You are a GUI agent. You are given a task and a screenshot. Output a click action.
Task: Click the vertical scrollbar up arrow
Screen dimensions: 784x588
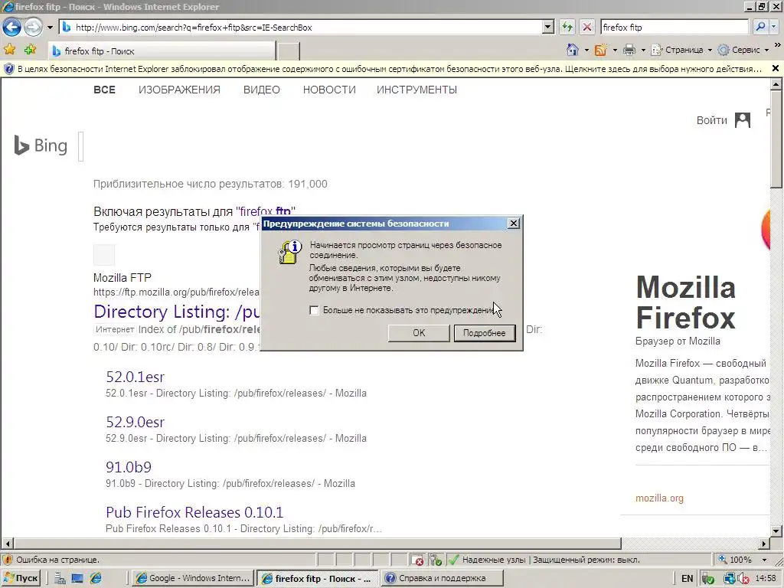[776, 84]
